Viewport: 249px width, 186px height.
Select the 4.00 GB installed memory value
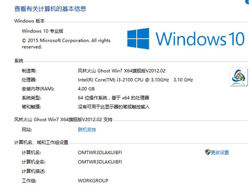click(x=86, y=89)
